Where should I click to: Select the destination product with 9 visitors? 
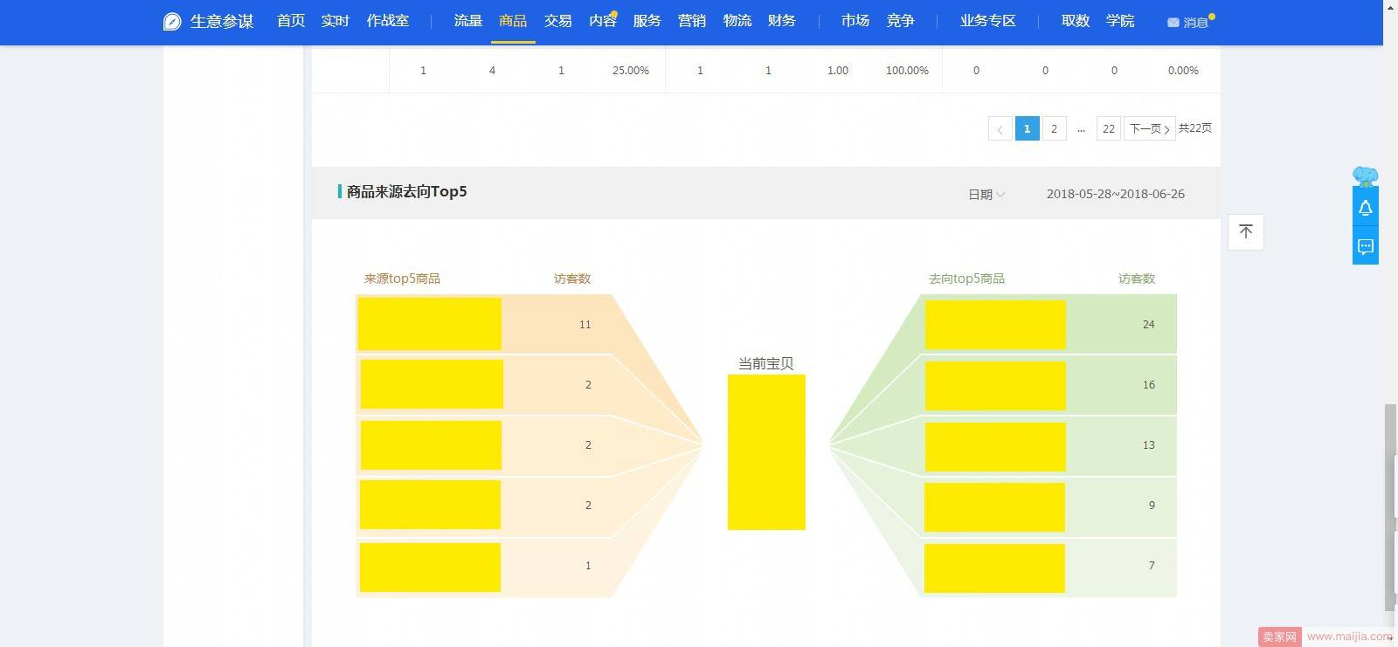click(1048, 506)
